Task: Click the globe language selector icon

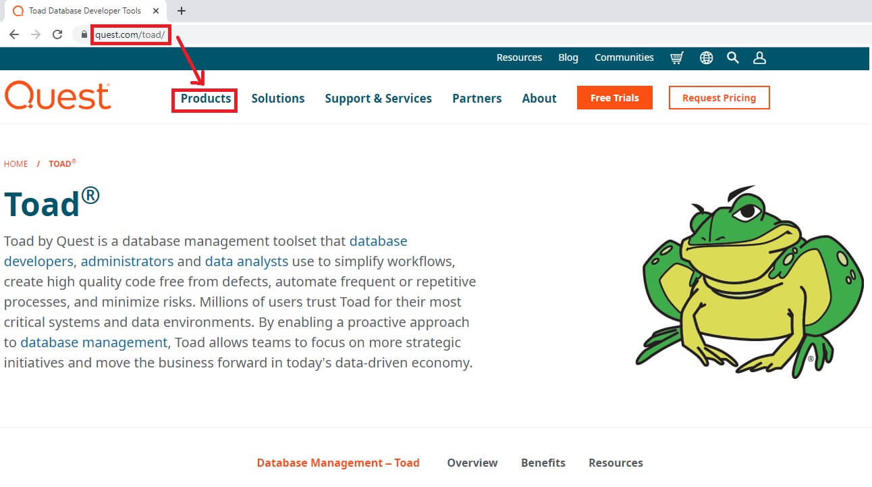Action: (706, 58)
